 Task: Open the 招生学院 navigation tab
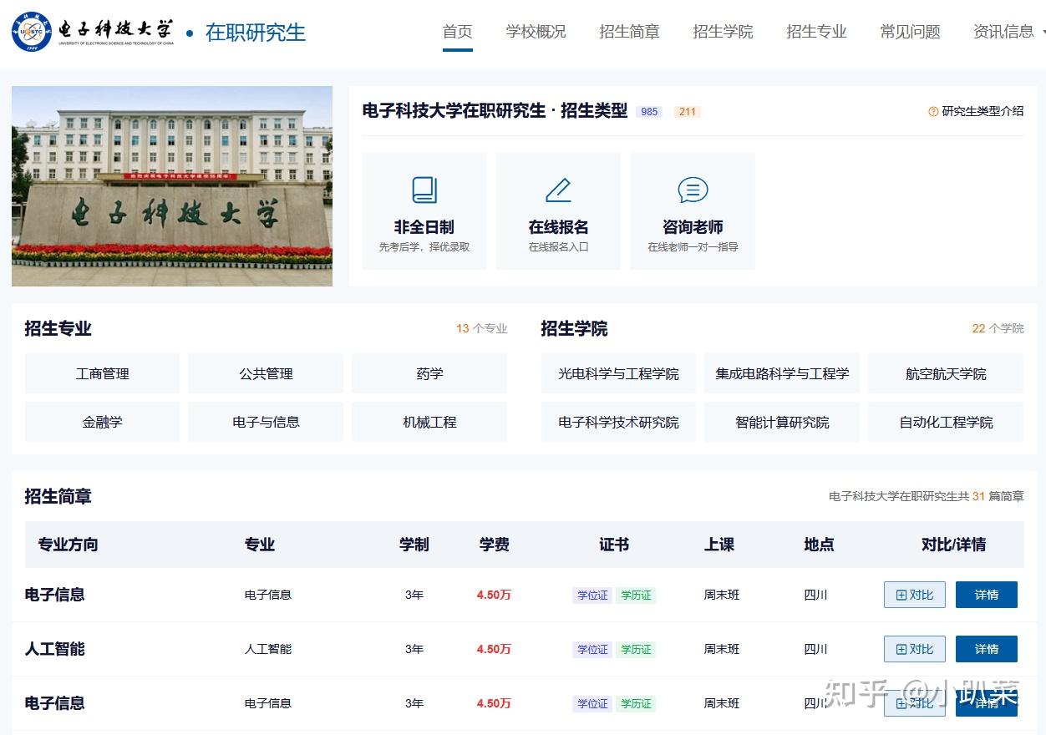pyautogui.click(x=724, y=32)
